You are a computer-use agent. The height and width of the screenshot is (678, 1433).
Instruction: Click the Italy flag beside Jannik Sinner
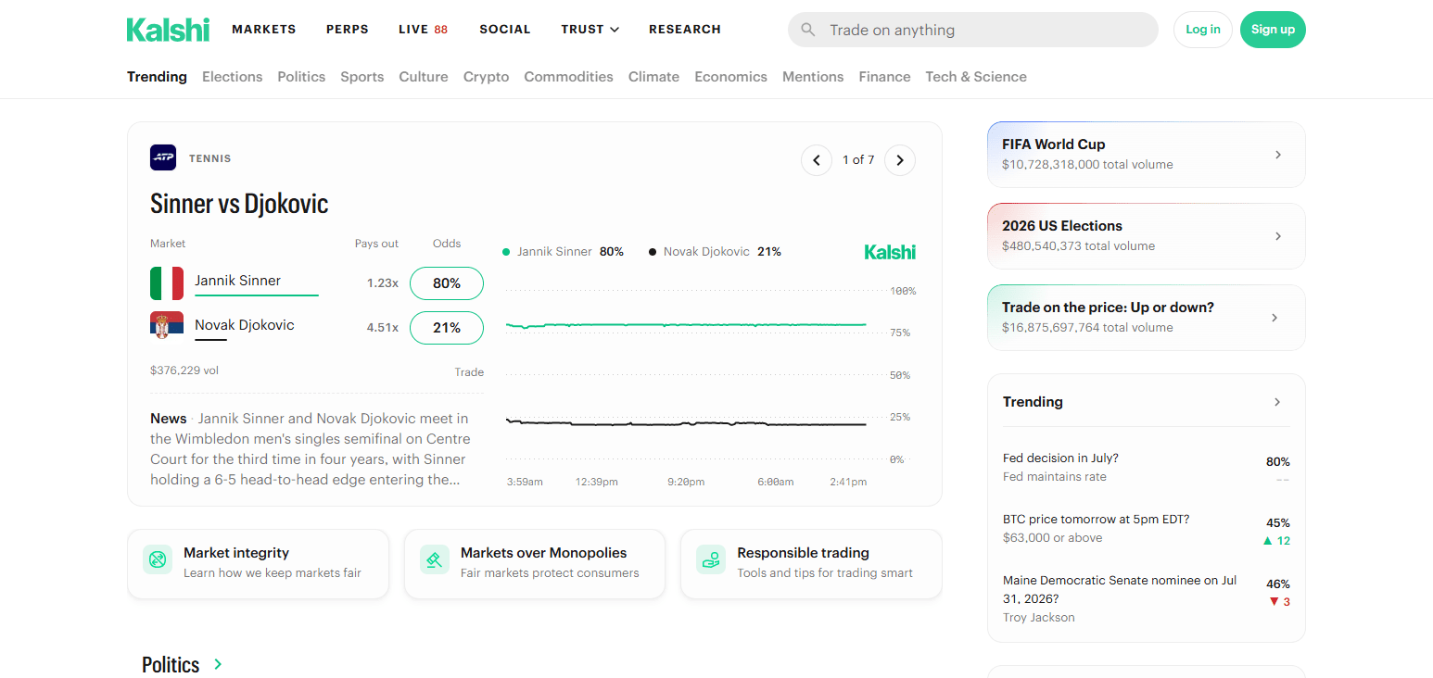point(167,283)
